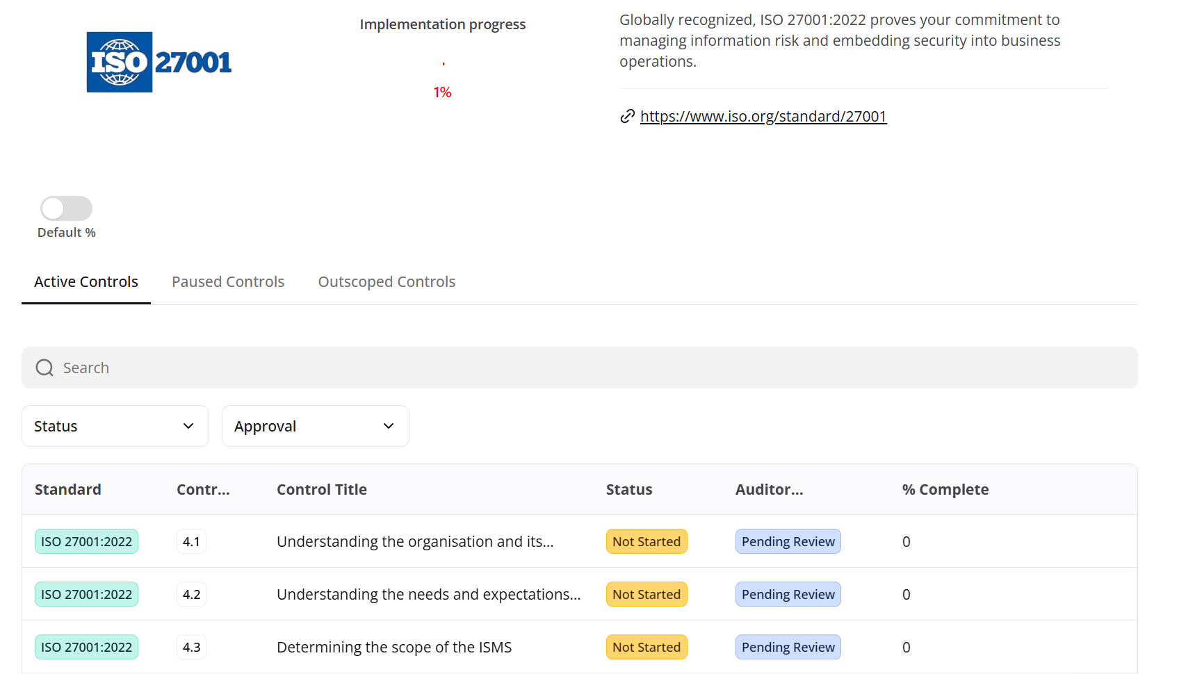This screenshot has width=1179, height=674.
Task: Open the iso.org/standard/27001 link
Action: tap(763, 116)
